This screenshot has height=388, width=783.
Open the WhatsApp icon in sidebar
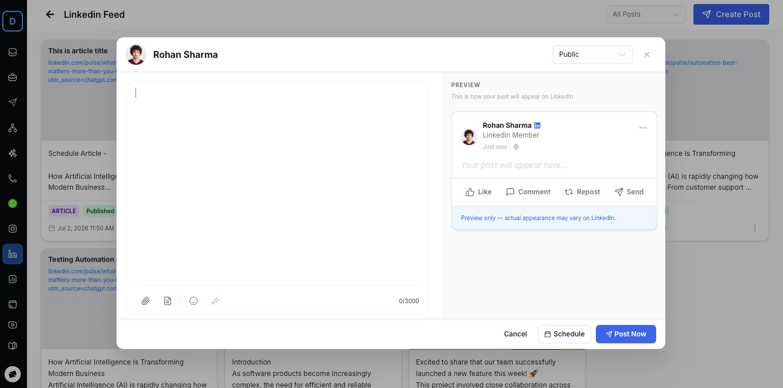(x=13, y=203)
